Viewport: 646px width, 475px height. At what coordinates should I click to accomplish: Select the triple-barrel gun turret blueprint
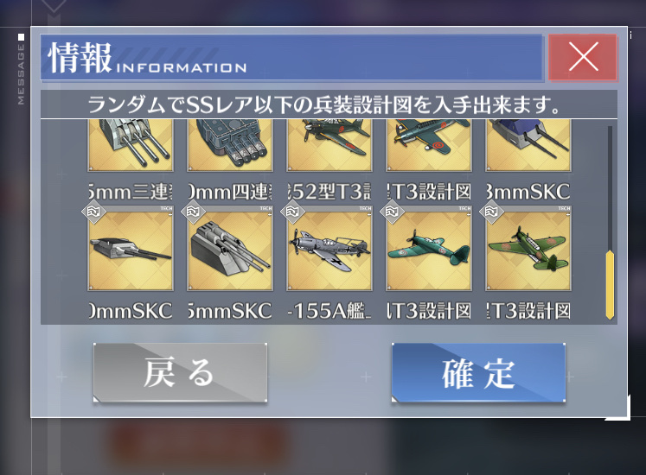tap(131, 145)
